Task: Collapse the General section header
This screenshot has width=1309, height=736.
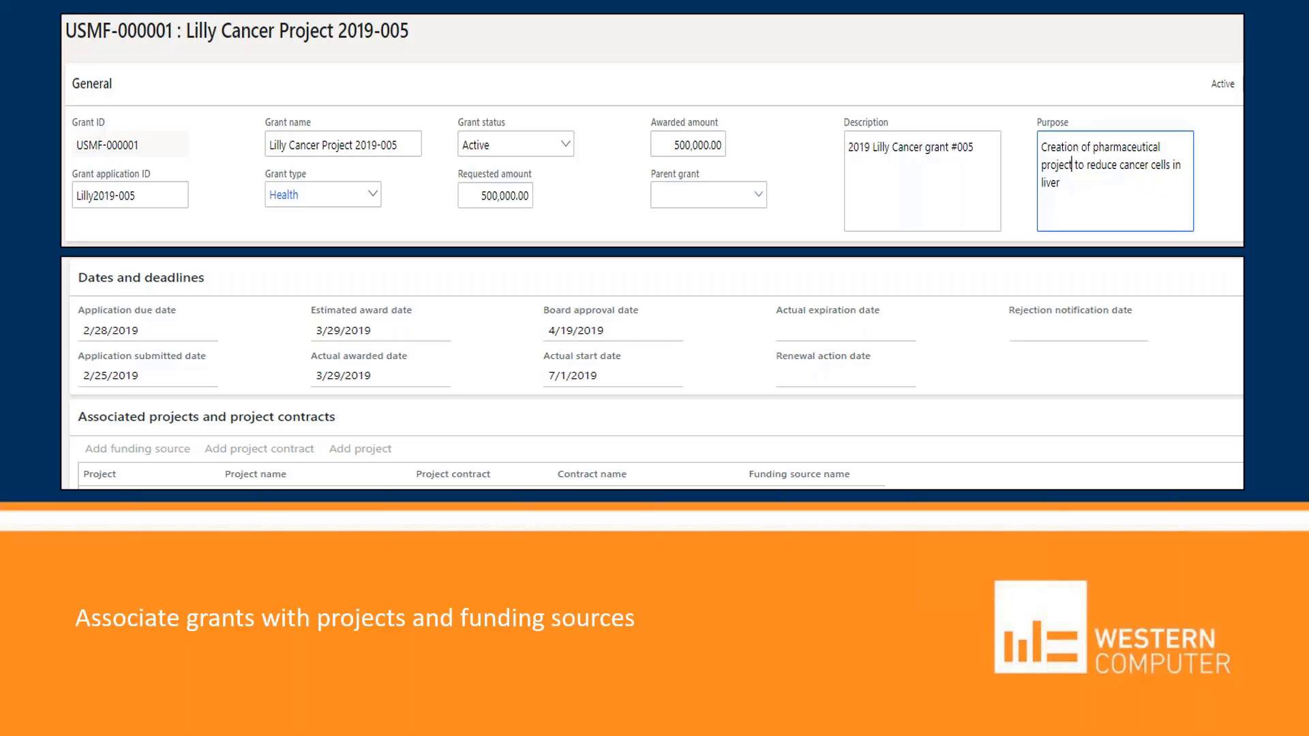Action: pyautogui.click(x=92, y=84)
